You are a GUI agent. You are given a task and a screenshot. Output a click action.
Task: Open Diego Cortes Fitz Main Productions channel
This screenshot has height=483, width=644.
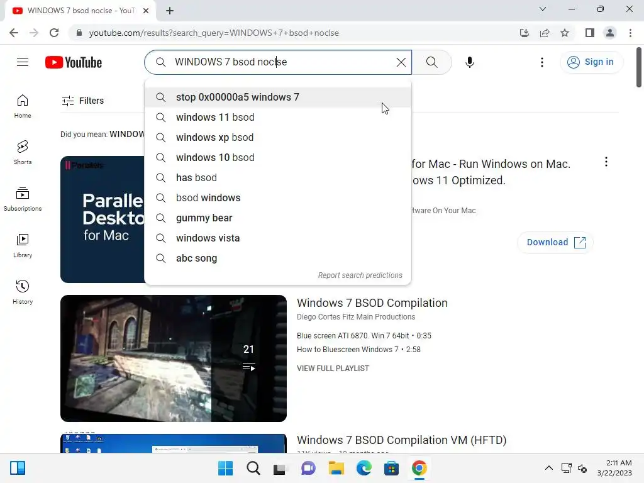[x=356, y=317]
